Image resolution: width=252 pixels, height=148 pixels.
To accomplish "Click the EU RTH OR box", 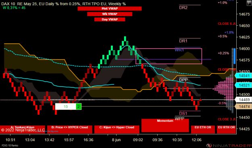I will coord(226,129).
